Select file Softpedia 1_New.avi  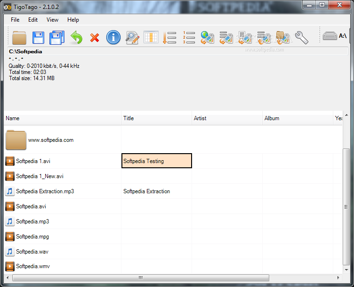[x=40, y=176]
